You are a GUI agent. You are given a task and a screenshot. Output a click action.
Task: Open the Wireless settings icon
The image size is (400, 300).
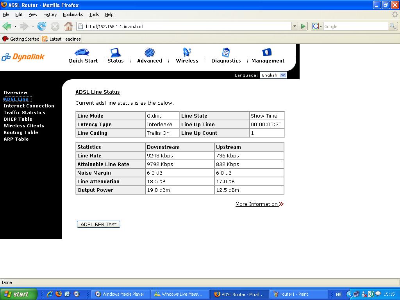coord(187,53)
